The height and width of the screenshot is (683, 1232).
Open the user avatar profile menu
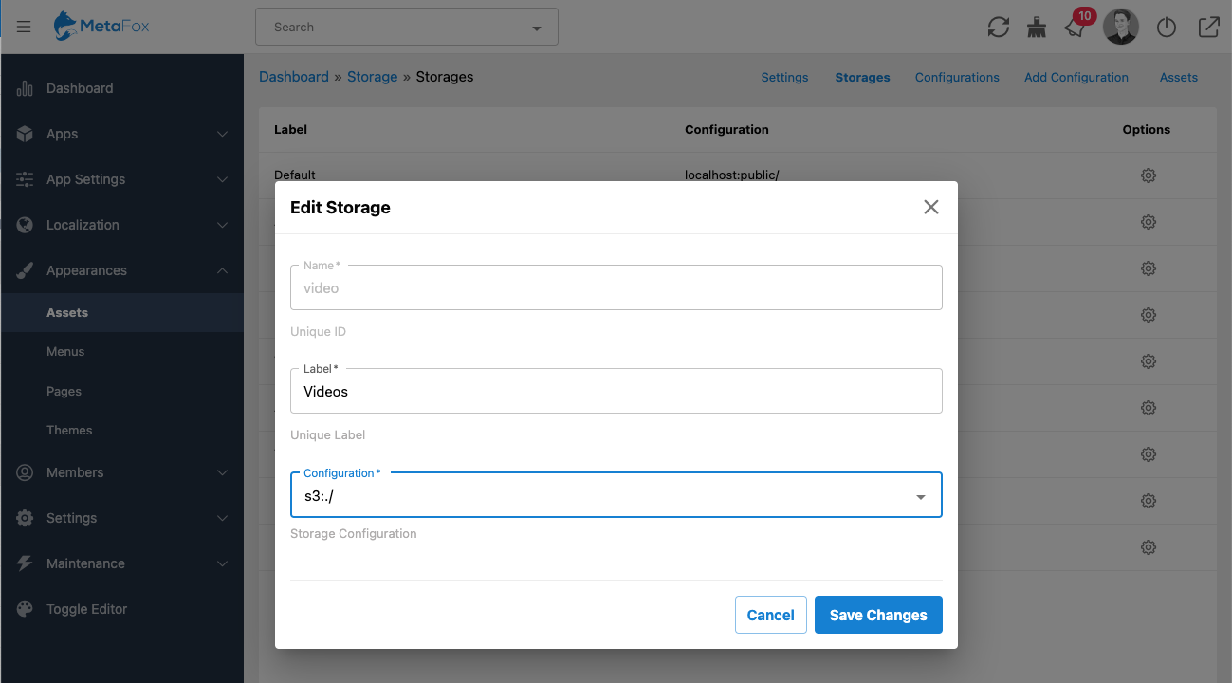pos(1120,28)
